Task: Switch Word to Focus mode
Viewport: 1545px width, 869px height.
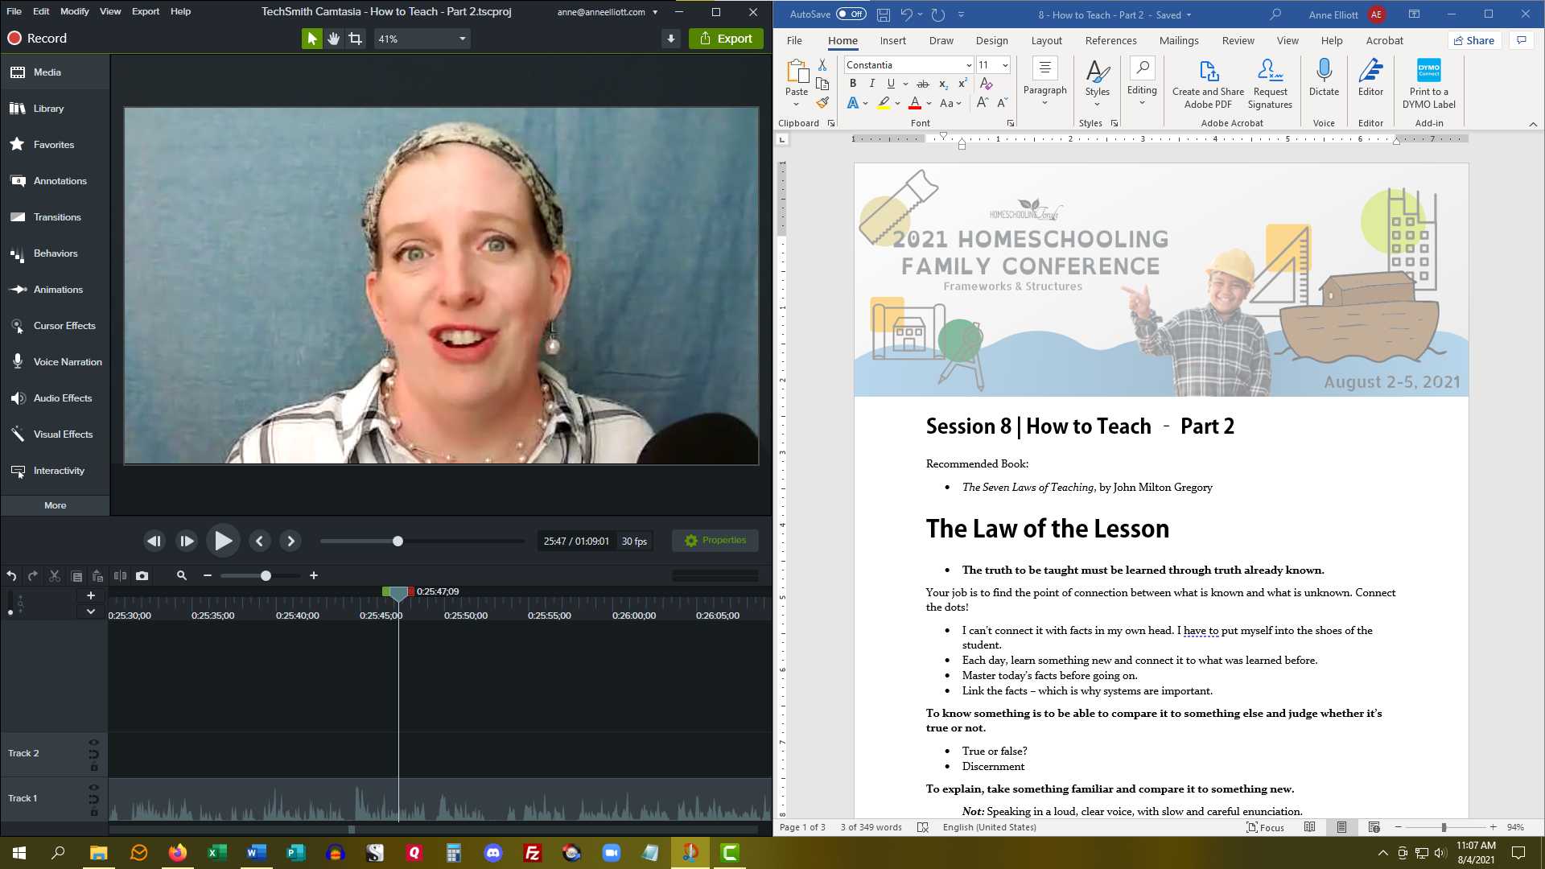Action: click(1265, 827)
